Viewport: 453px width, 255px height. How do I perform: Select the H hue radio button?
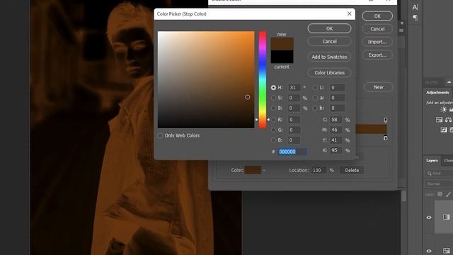[x=273, y=88]
